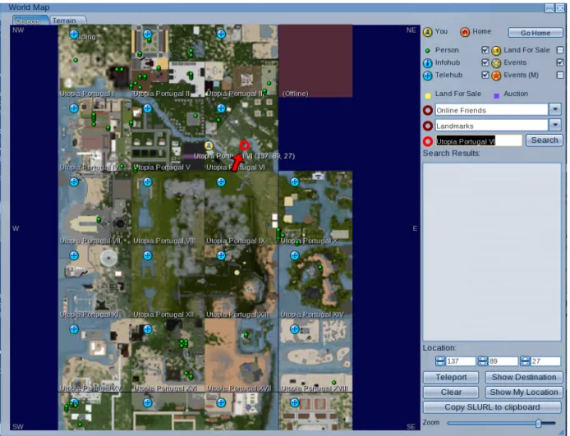570x436 pixels.
Task: Click the telehub icon in Utopia Portugal III
Action: pyautogui.click(x=221, y=34)
